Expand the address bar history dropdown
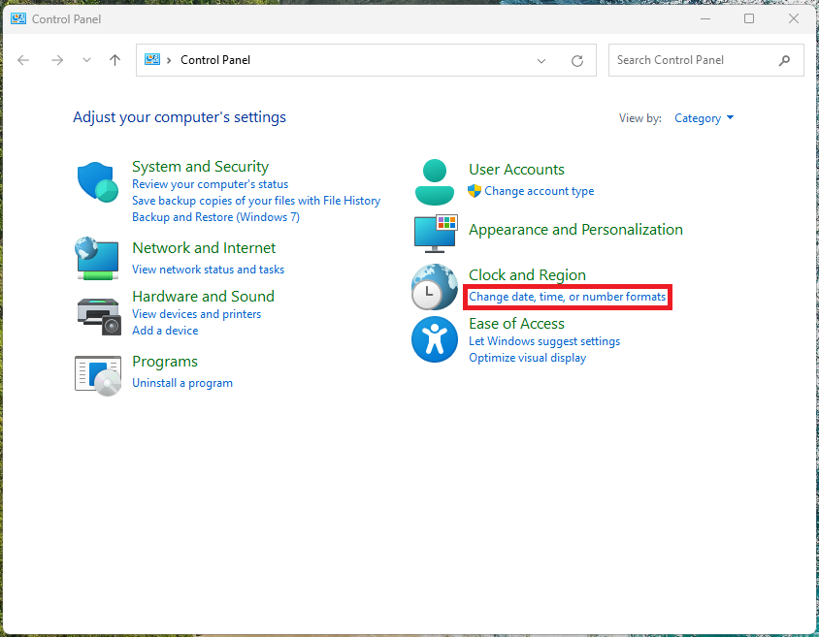 [x=541, y=60]
